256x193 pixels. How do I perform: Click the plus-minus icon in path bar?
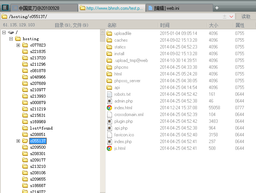coord(225,17)
